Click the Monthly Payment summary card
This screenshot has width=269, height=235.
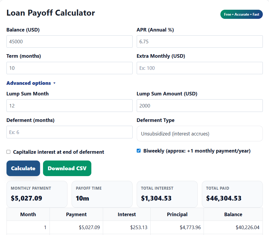coord(37,194)
